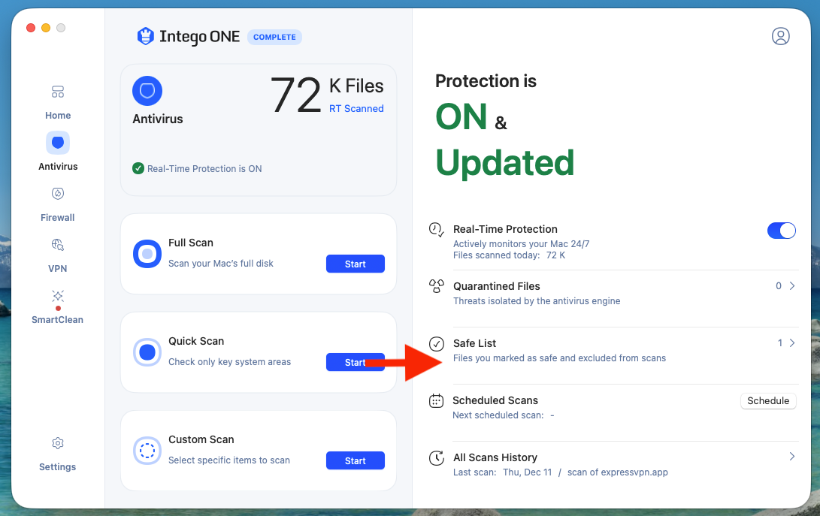Start the Full Scan

click(355, 264)
